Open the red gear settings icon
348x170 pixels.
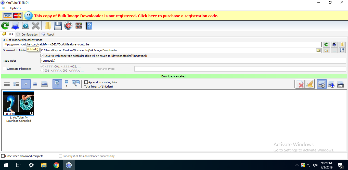point(68,26)
